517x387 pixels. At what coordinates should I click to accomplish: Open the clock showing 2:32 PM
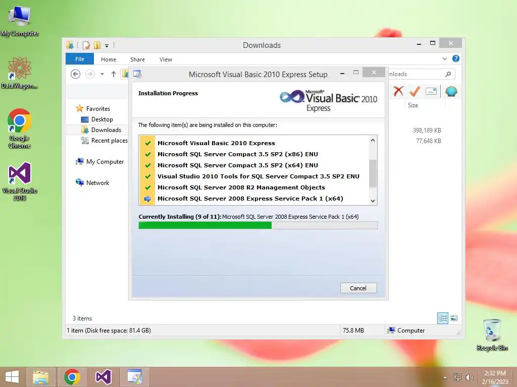(x=495, y=377)
